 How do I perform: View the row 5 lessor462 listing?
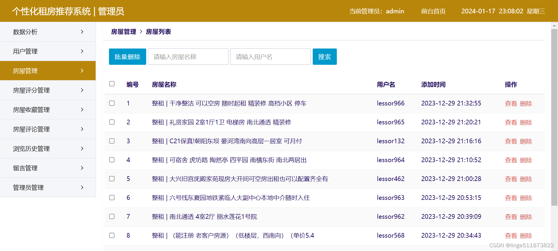coord(511,179)
